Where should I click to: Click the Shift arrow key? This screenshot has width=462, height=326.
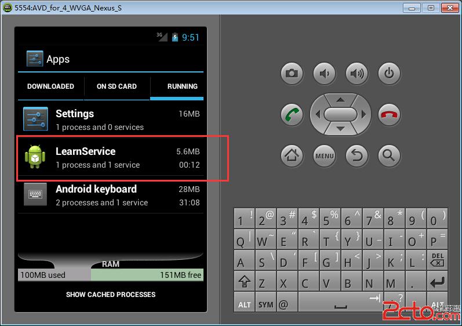point(244,281)
